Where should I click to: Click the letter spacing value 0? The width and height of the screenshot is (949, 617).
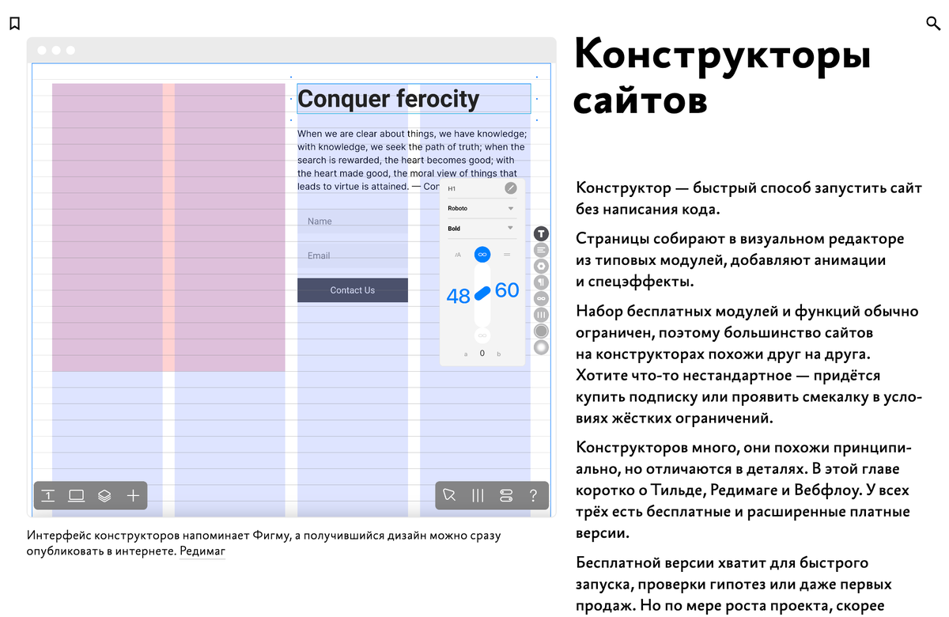click(x=482, y=354)
